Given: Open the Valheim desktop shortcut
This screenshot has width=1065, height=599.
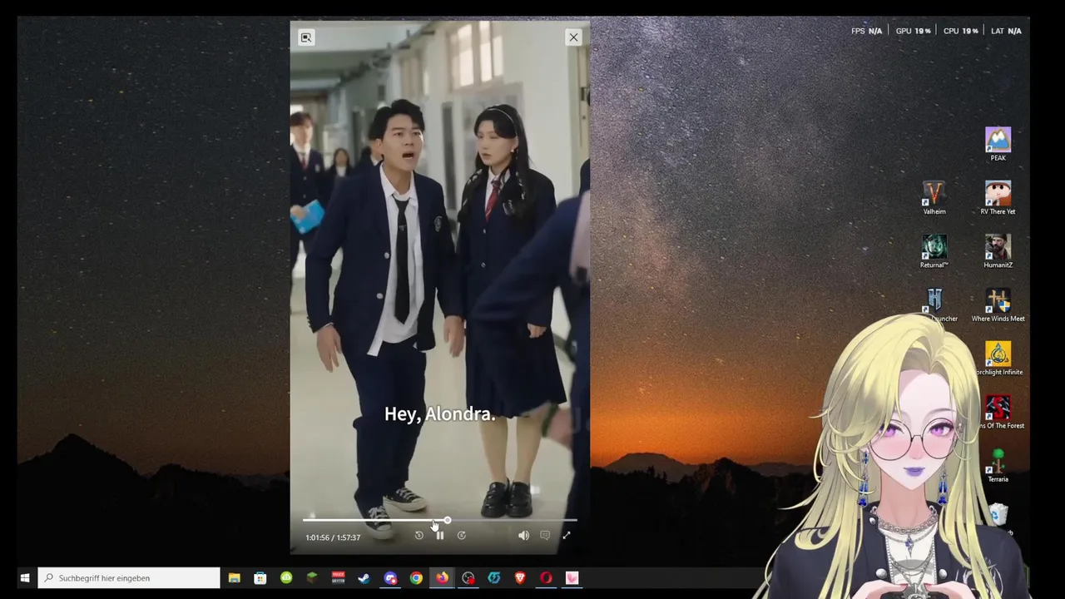Looking at the screenshot, I should point(934,198).
